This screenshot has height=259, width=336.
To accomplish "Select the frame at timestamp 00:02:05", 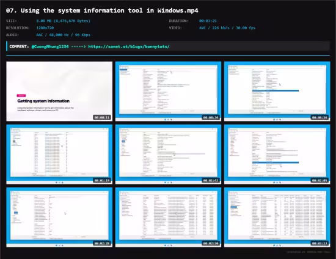I will [277, 155].
